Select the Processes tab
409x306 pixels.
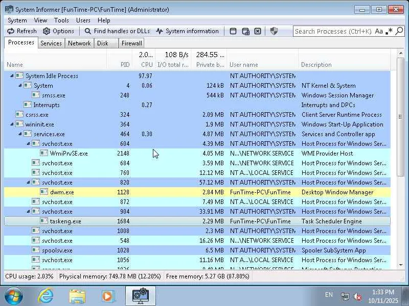pos(21,42)
